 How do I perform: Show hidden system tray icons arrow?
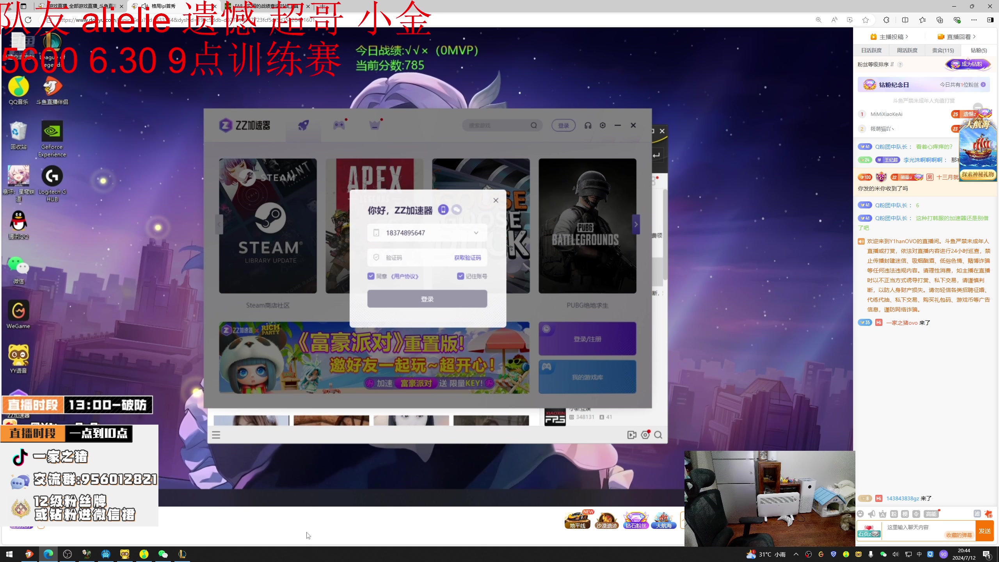coord(796,554)
